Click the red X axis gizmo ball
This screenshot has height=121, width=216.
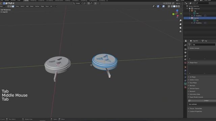point(178,16)
